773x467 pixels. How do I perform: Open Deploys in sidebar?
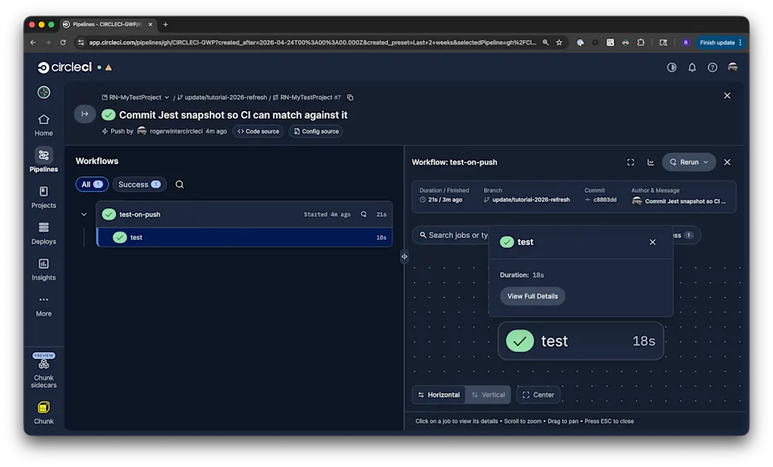tap(43, 234)
